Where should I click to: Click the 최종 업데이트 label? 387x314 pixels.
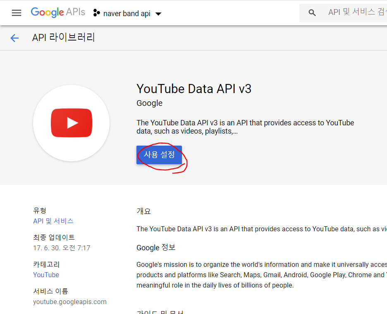tap(54, 237)
